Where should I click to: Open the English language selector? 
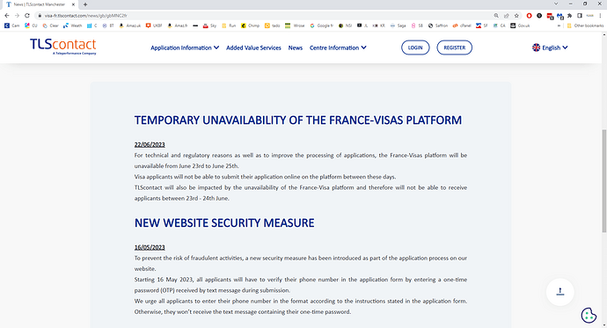pyautogui.click(x=550, y=47)
